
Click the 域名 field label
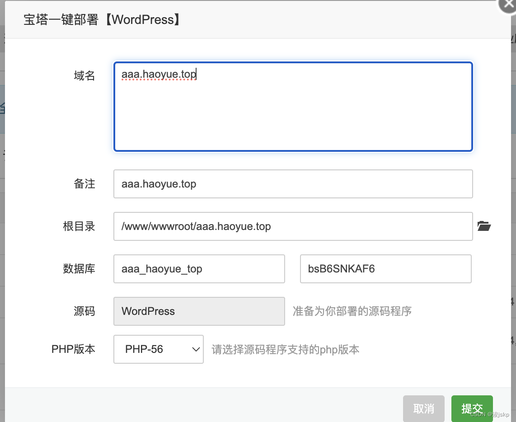coord(84,75)
